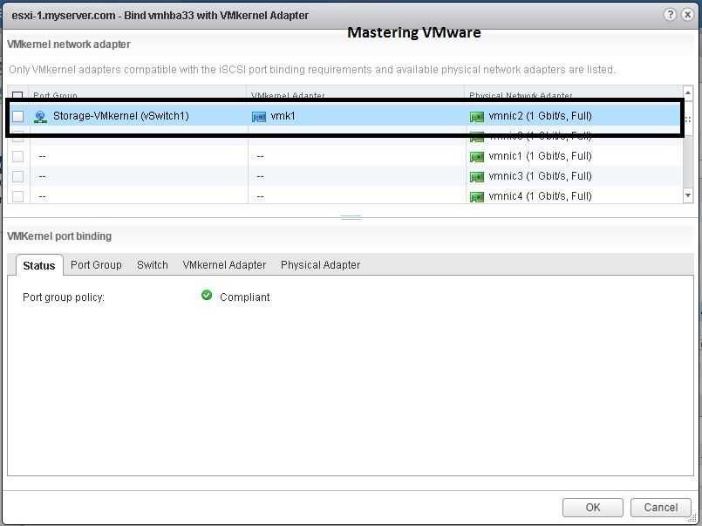This screenshot has height=526, width=702.
Task: Click the text vmnic2 (1 Gbit/s, Full)
Action: (x=540, y=116)
